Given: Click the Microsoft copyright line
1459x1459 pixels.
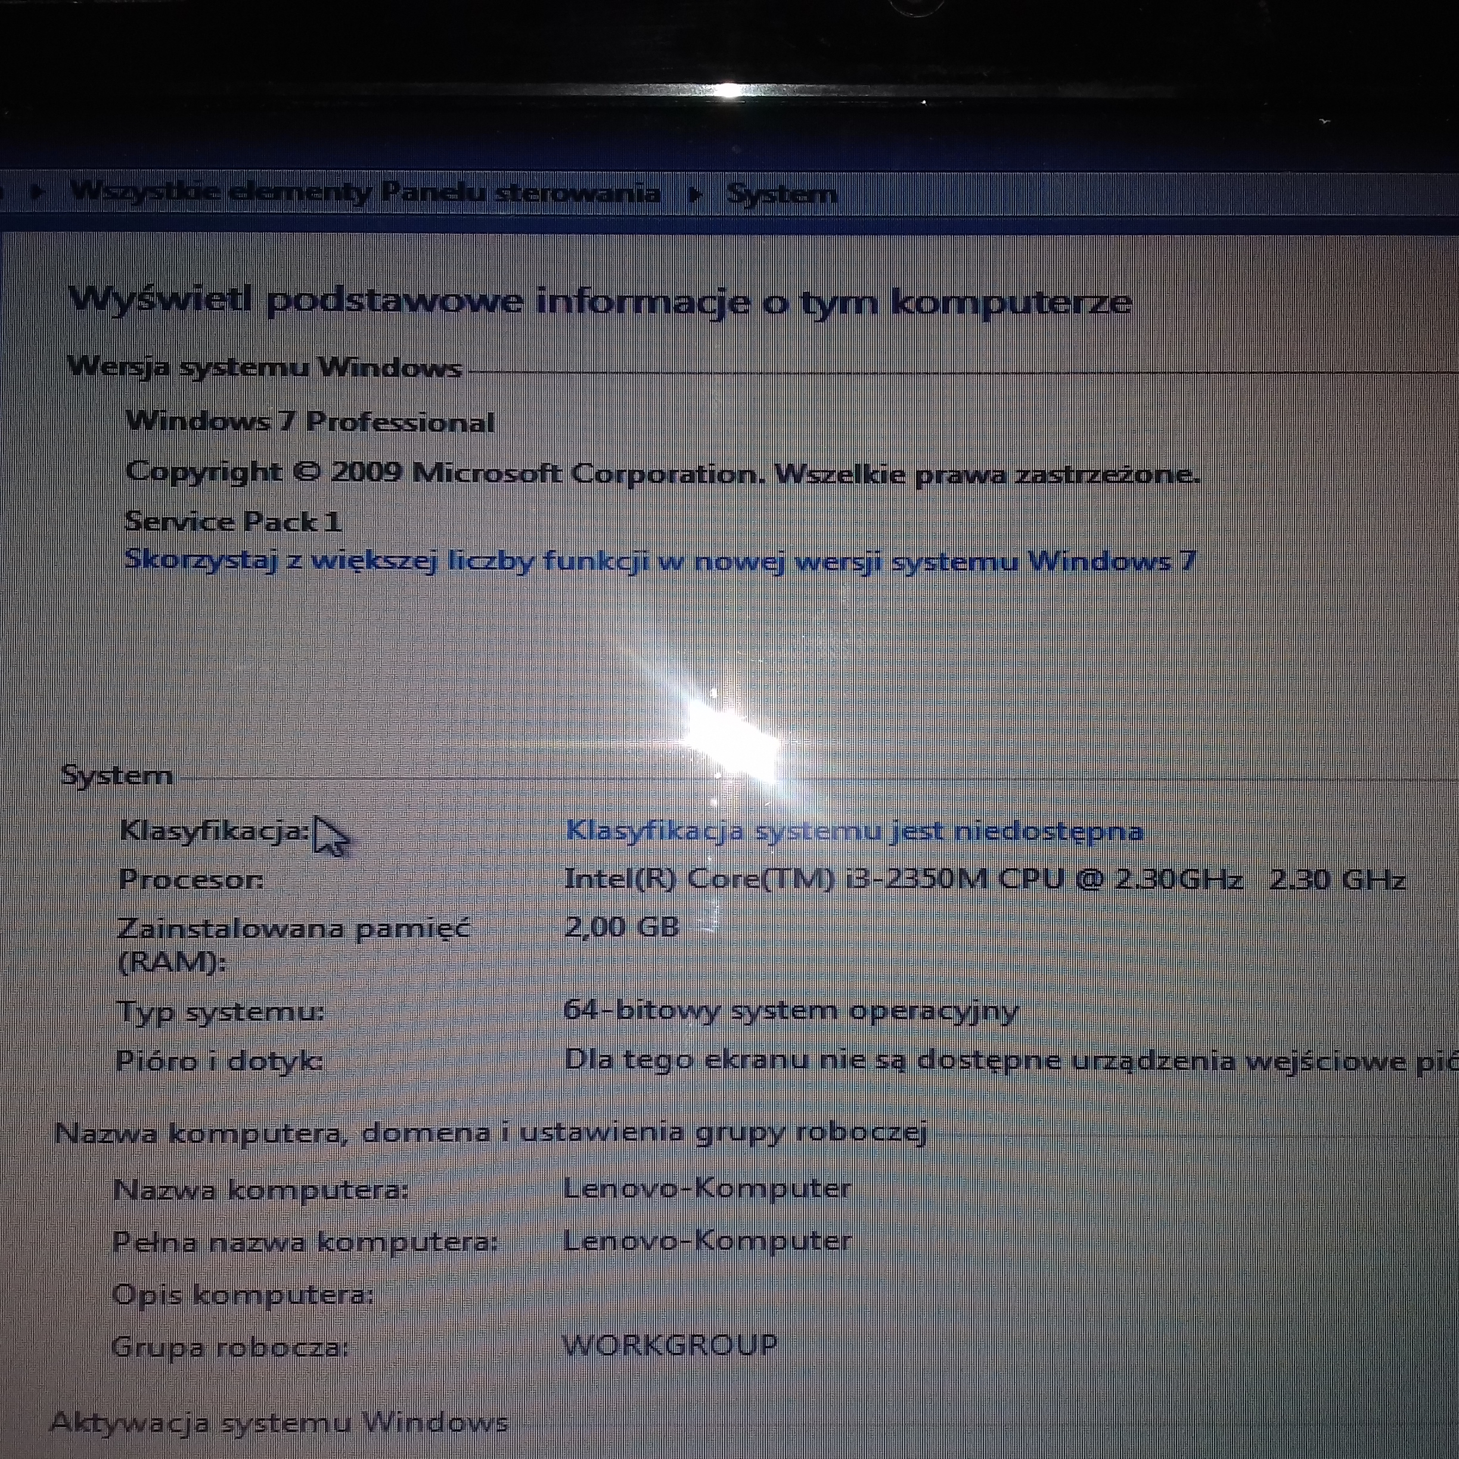Looking at the screenshot, I should coord(662,474).
